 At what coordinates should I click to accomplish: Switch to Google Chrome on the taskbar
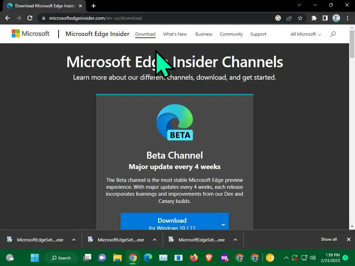pyautogui.click(x=133, y=258)
